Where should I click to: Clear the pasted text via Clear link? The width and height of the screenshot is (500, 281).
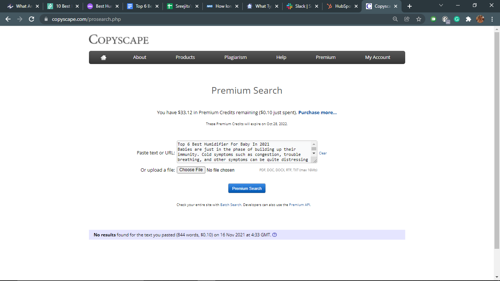pyautogui.click(x=323, y=153)
